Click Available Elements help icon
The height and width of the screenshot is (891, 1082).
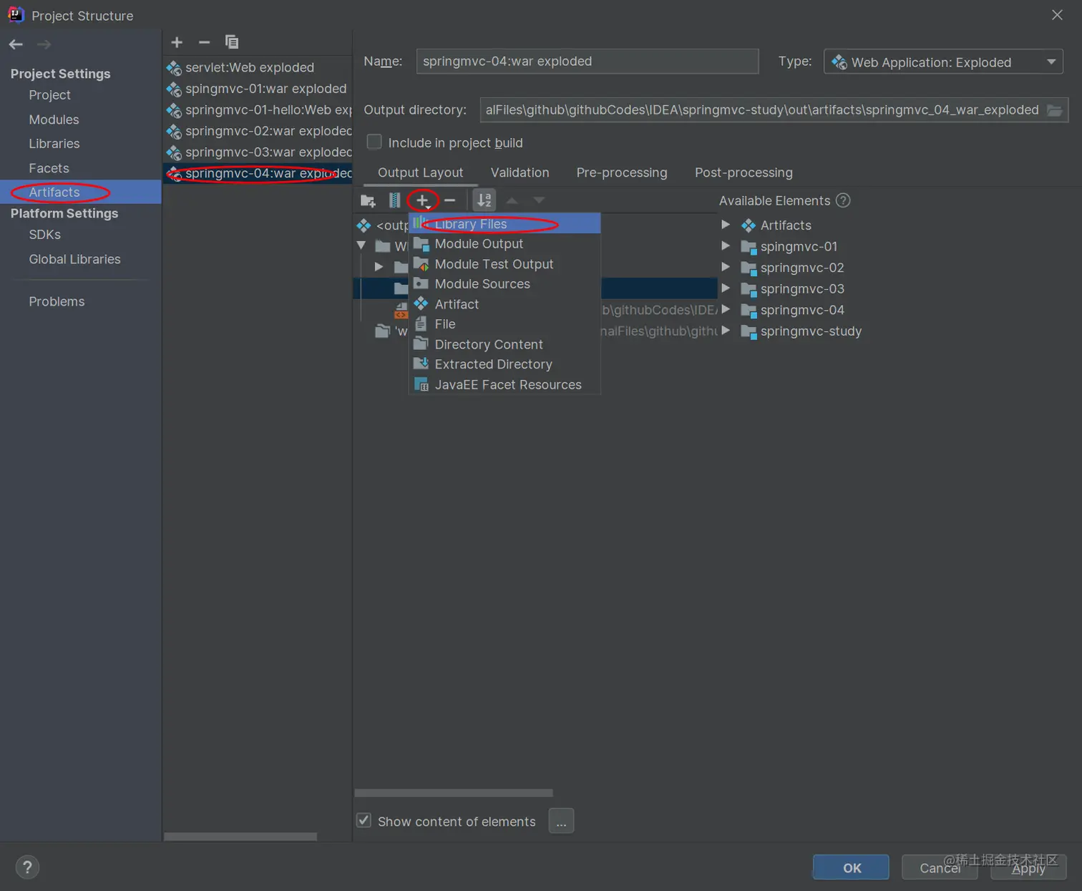point(843,200)
